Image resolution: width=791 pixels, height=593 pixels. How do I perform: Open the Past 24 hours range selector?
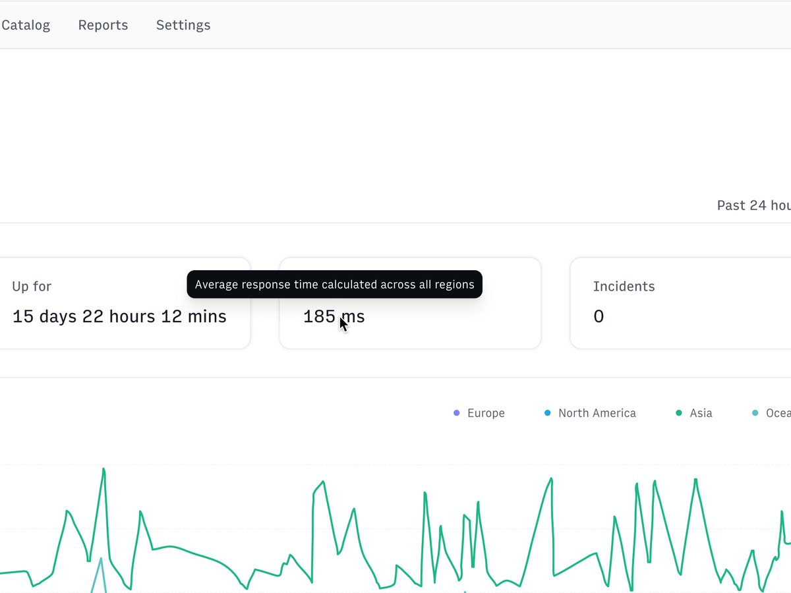coord(754,205)
